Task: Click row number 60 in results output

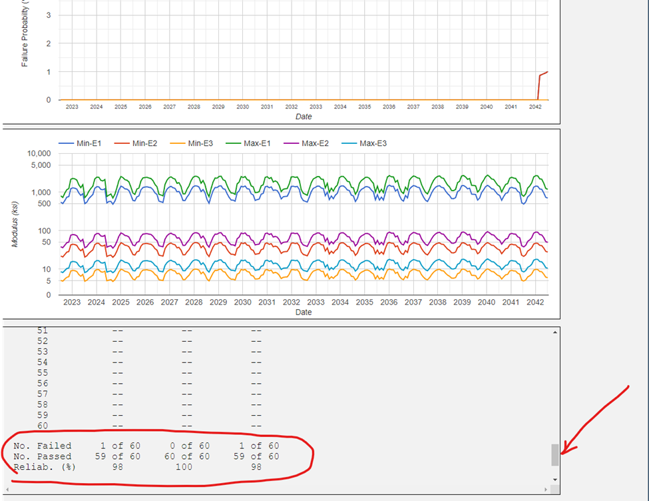Action: click(42, 426)
